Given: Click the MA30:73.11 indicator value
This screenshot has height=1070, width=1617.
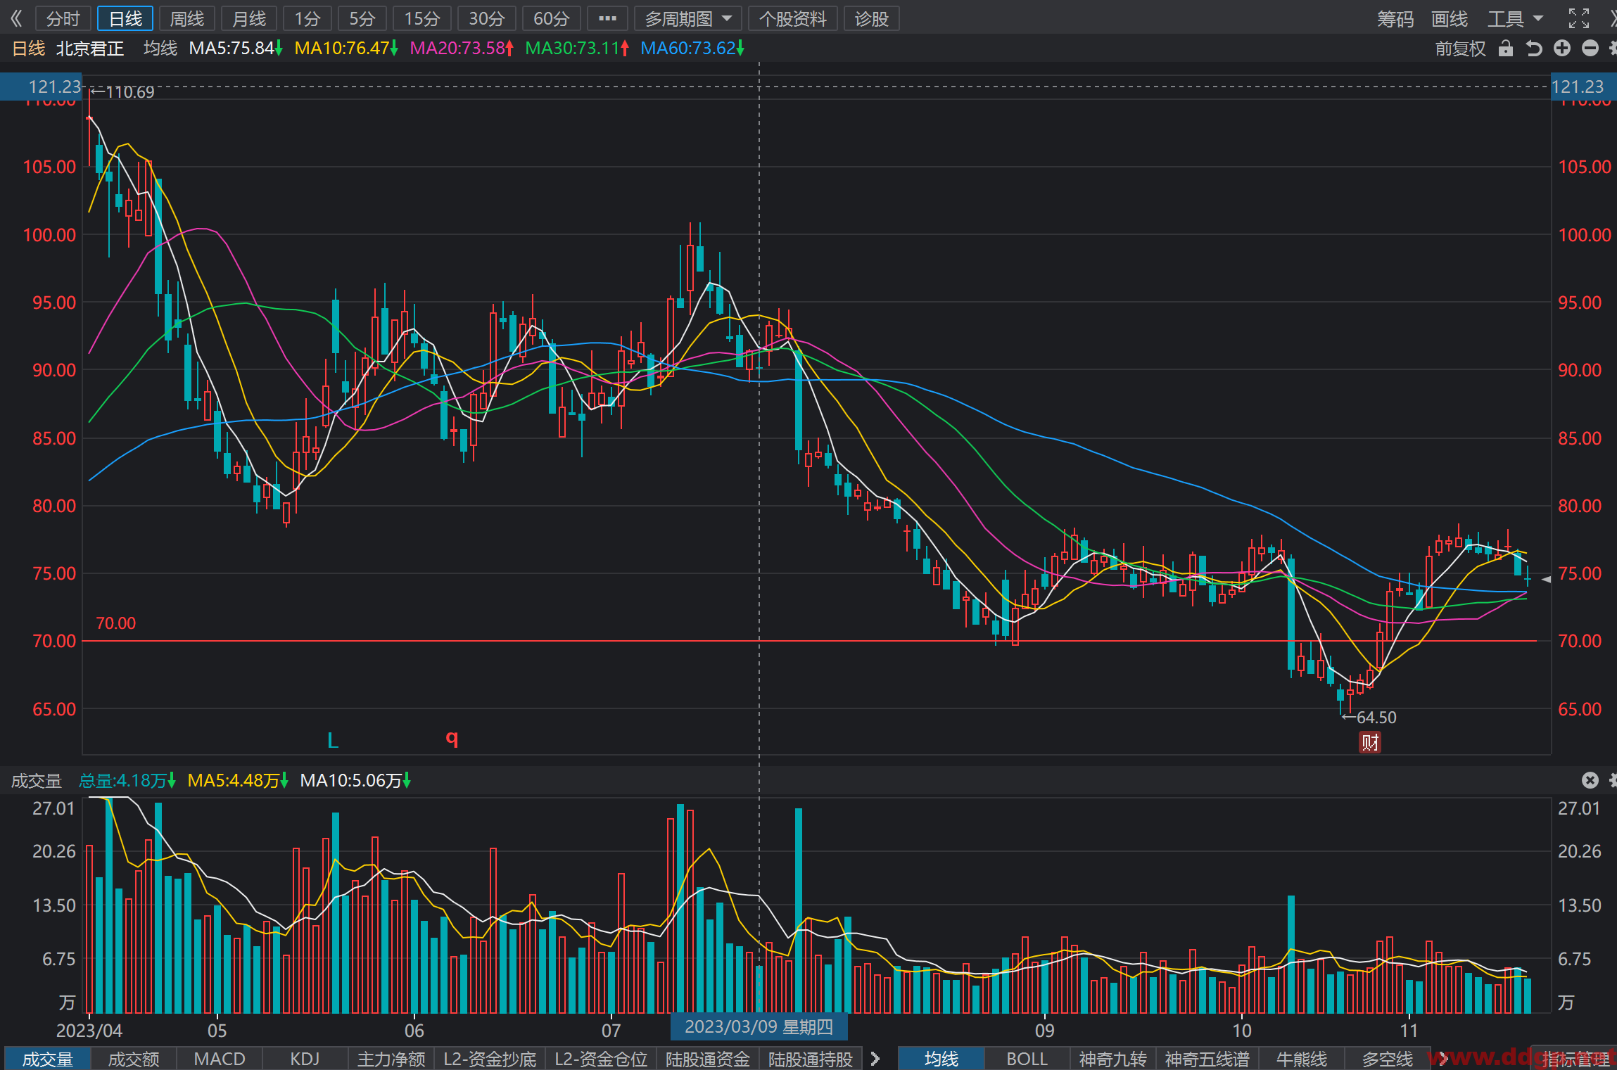Looking at the screenshot, I should tap(576, 49).
